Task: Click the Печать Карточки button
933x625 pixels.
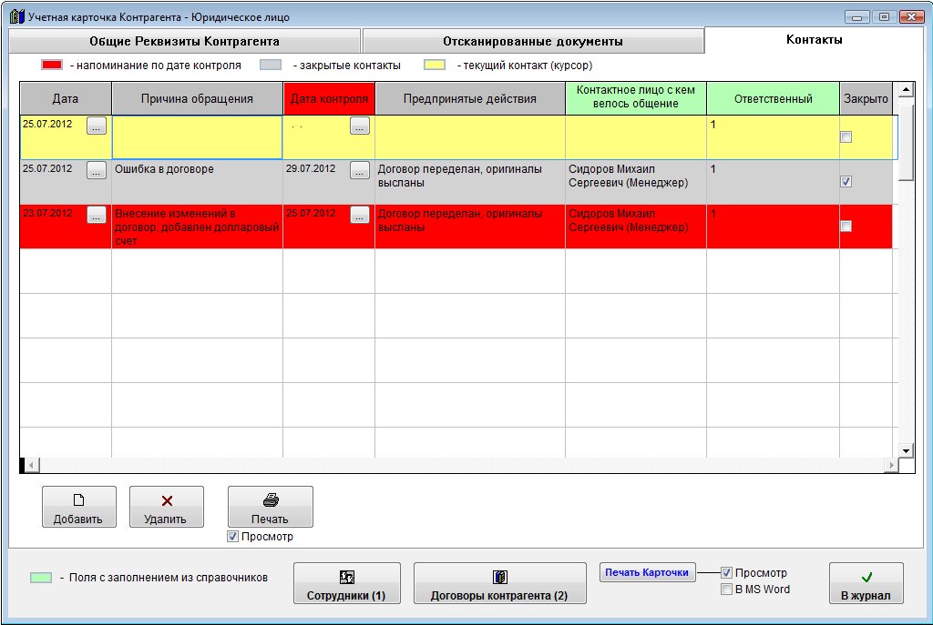Action: click(x=648, y=573)
